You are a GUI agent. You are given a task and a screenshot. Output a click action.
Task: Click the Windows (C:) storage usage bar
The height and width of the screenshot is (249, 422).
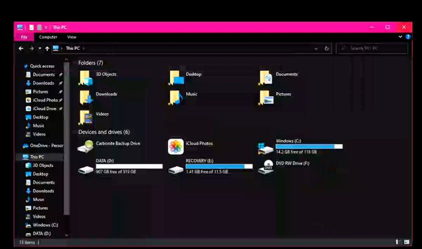(x=309, y=146)
